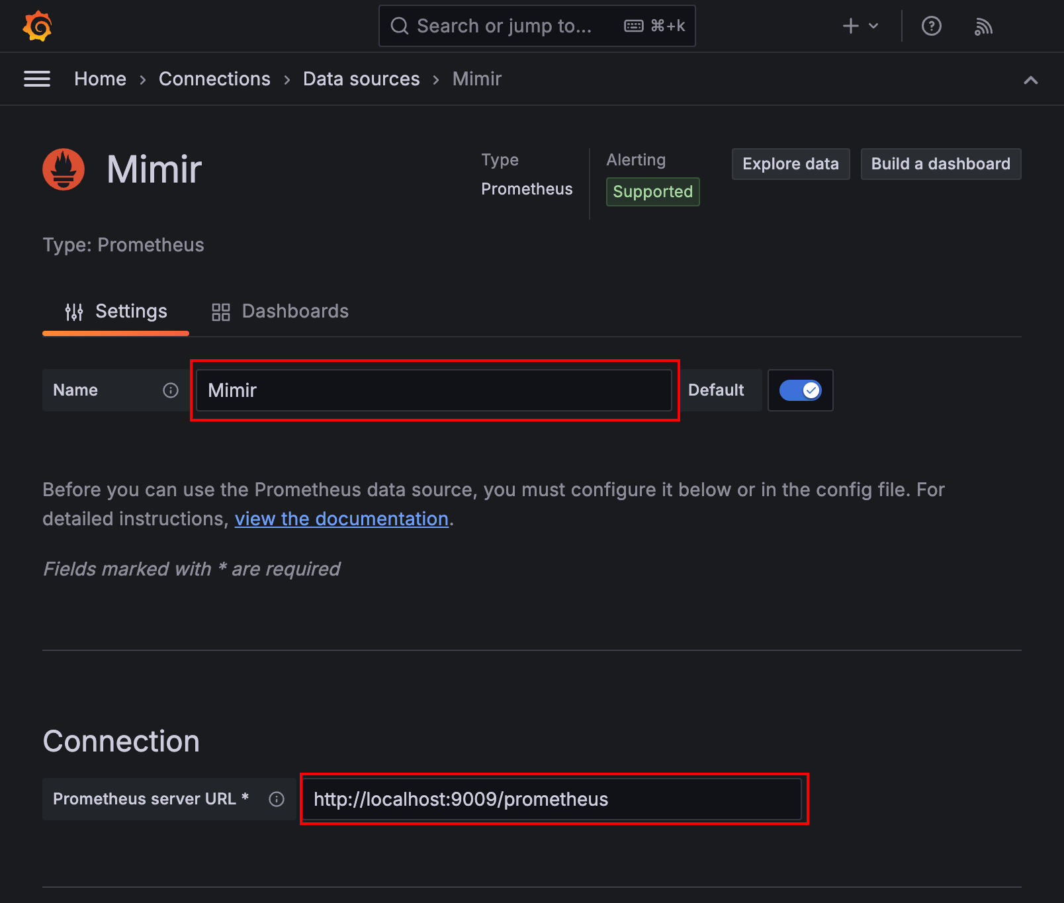Click the Type: Prometheus subtitle

(x=124, y=245)
